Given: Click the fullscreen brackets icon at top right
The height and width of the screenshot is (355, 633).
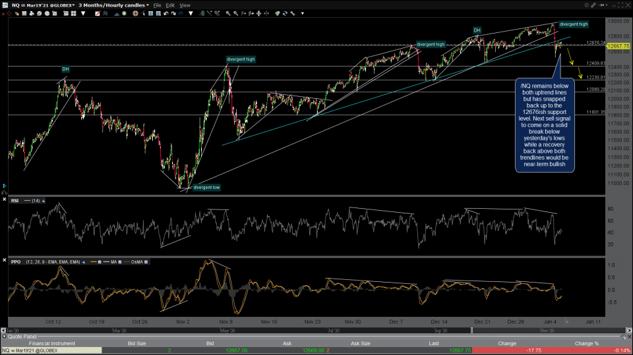Looking at the screenshot, I should click(620, 5).
